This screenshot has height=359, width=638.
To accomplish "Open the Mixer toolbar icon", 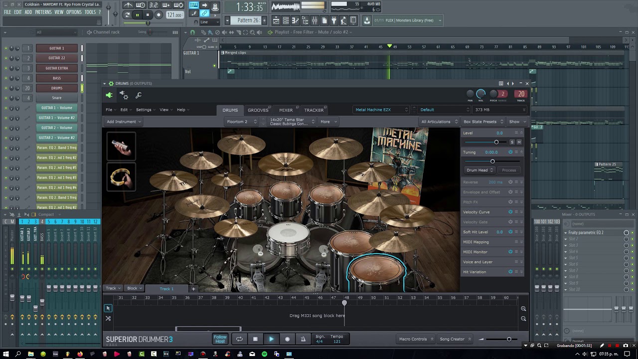I will [315, 20].
